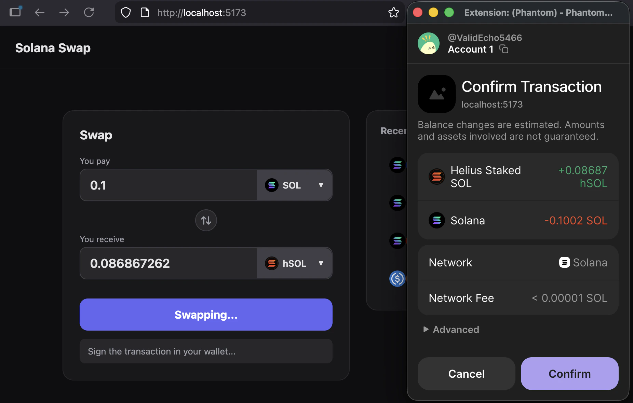Reload the page
This screenshot has height=403, width=633.
89,12
